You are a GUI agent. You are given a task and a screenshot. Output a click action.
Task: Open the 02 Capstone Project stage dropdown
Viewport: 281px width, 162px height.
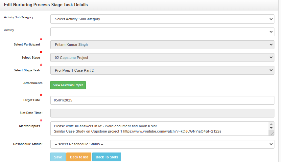(x=162, y=58)
